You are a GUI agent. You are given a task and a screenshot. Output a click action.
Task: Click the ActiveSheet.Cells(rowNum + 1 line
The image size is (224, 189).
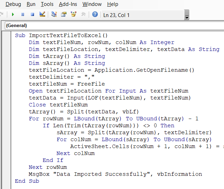tap(147, 146)
